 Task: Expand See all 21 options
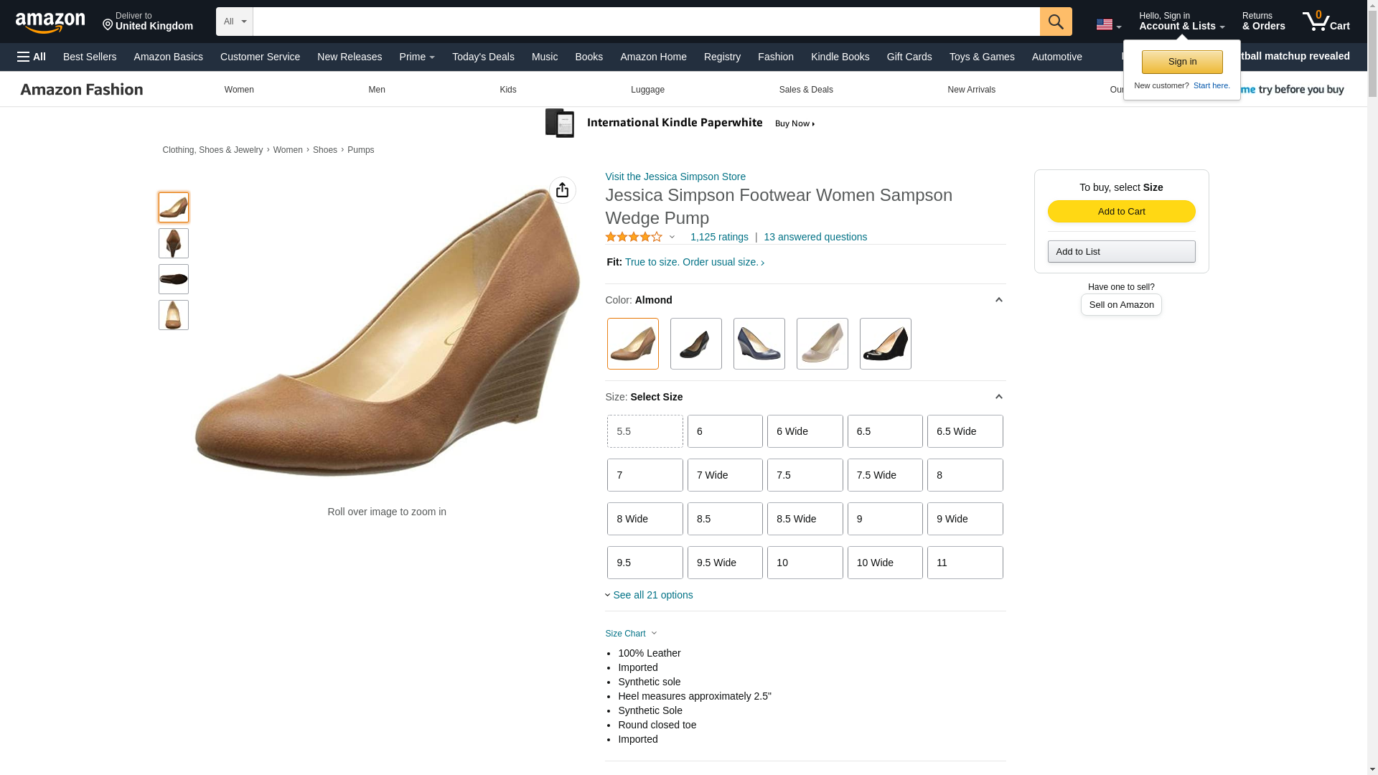tap(649, 595)
